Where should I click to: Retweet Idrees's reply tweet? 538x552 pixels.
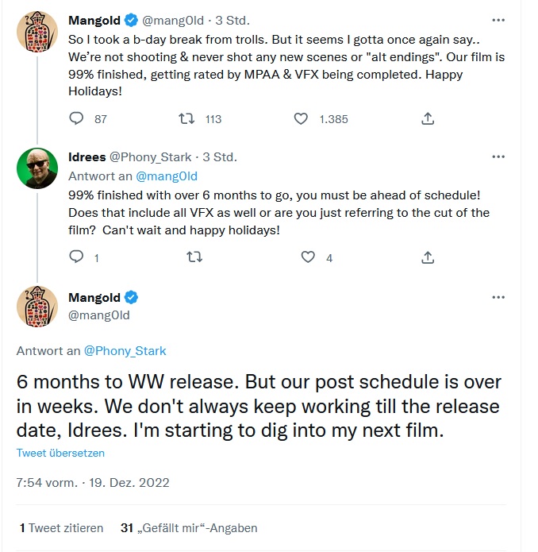(194, 257)
